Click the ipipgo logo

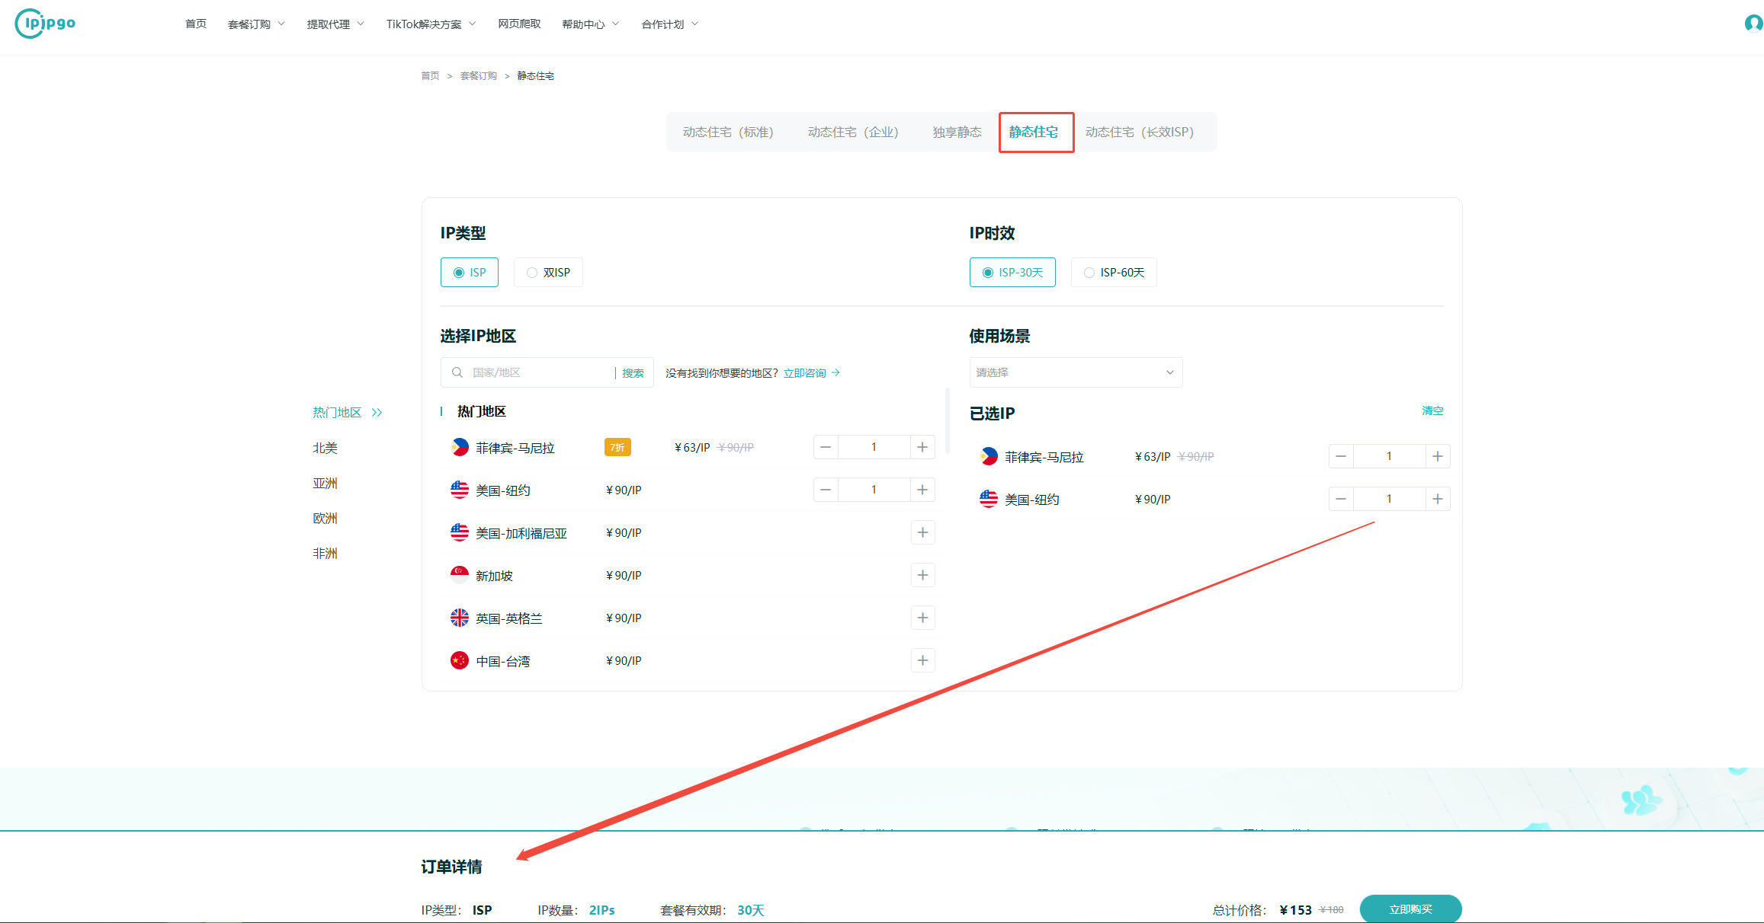(x=44, y=24)
